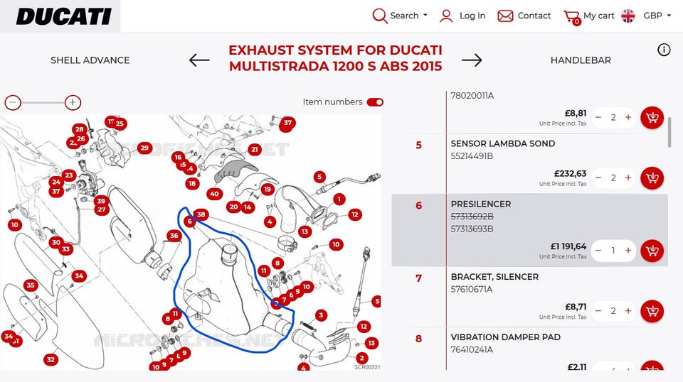This screenshot has height=382, width=683.
Task: Add Bracket, Silencer to cart
Action: pos(652,311)
